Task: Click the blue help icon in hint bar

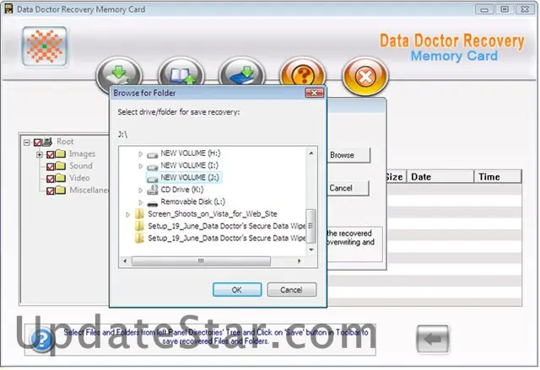Action: 42,341
